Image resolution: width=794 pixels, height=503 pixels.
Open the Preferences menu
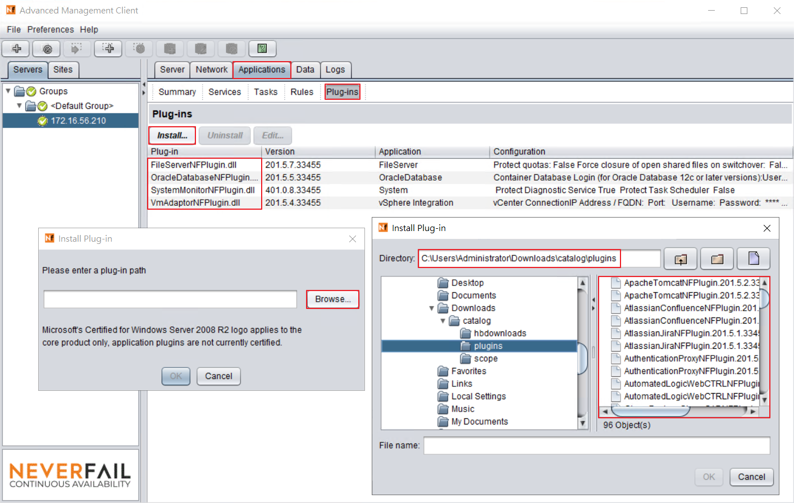click(x=51, y=29)
